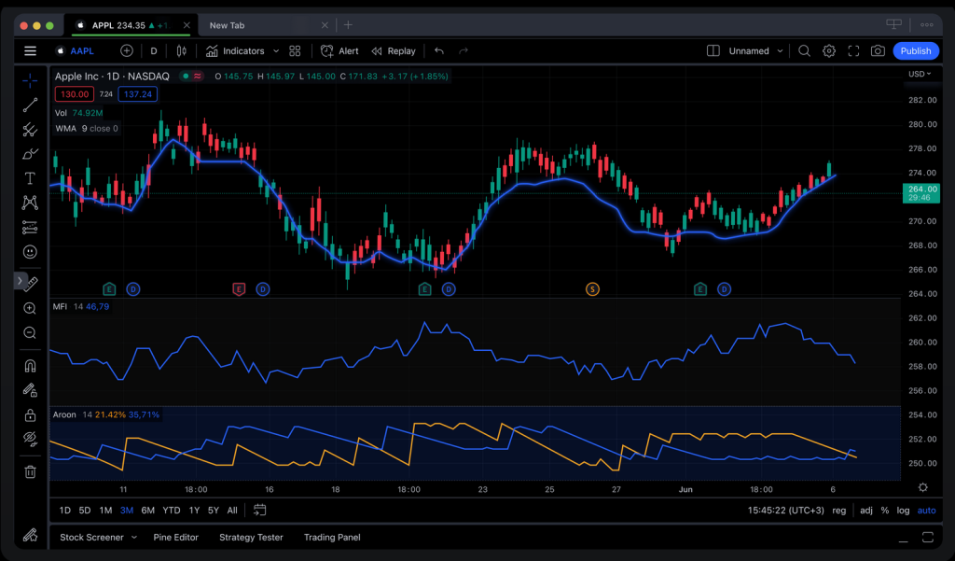The image size is (955, 561).
Task: Click the red 130.00 sell button
Action: click(75, 94)
